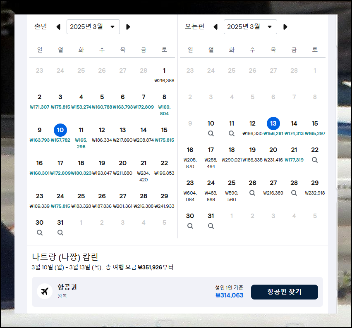Choose departure date March 27 at ₩201,361

pyautogui.click(x=122, y=200)
